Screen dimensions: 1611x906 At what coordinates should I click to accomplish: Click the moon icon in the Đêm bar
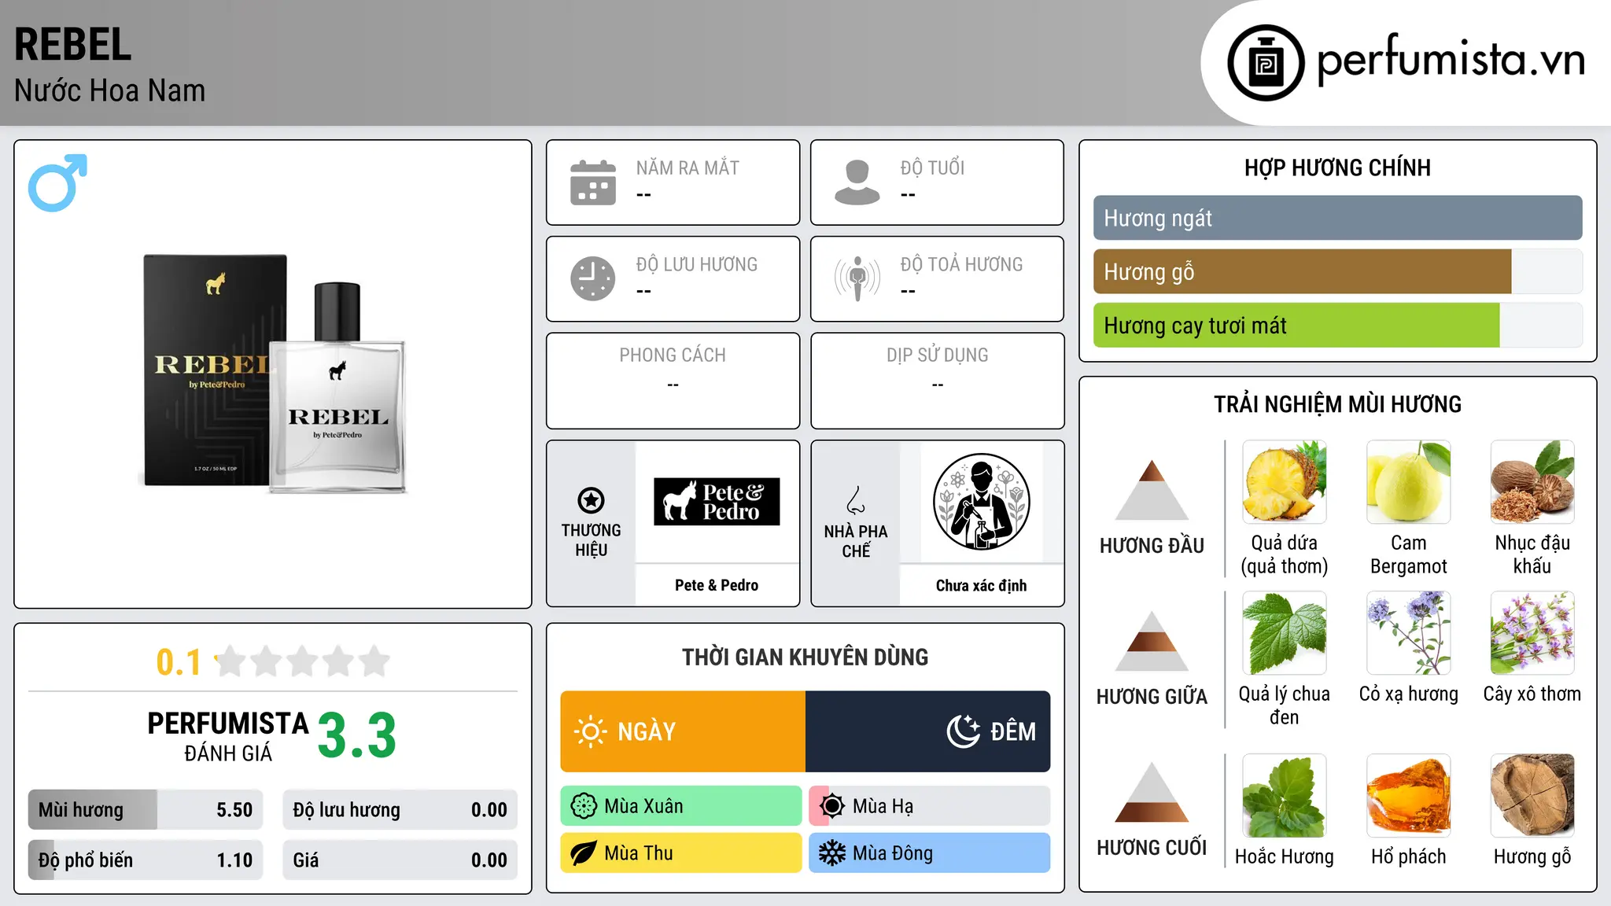pyautogui.click(x=964, y=731)
